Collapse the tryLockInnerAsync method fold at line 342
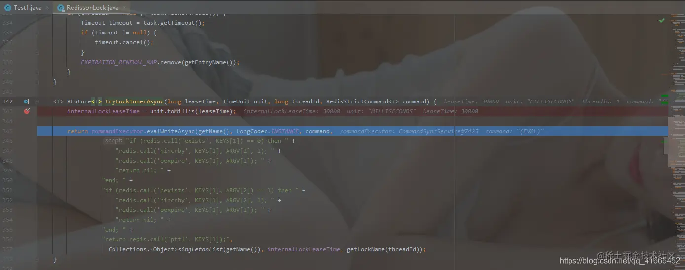 point(37,101)
